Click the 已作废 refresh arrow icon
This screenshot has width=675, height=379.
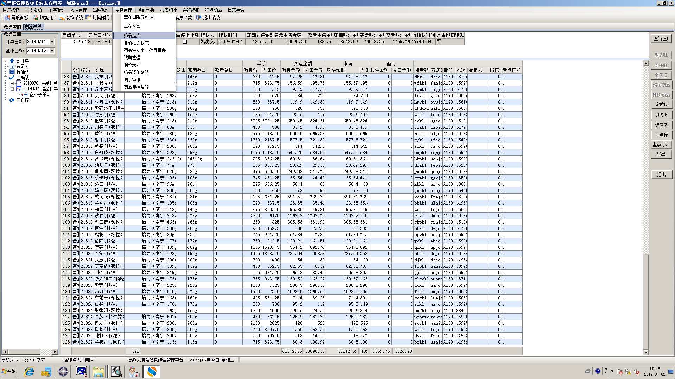pyautogui.click(x=12, y=100)
